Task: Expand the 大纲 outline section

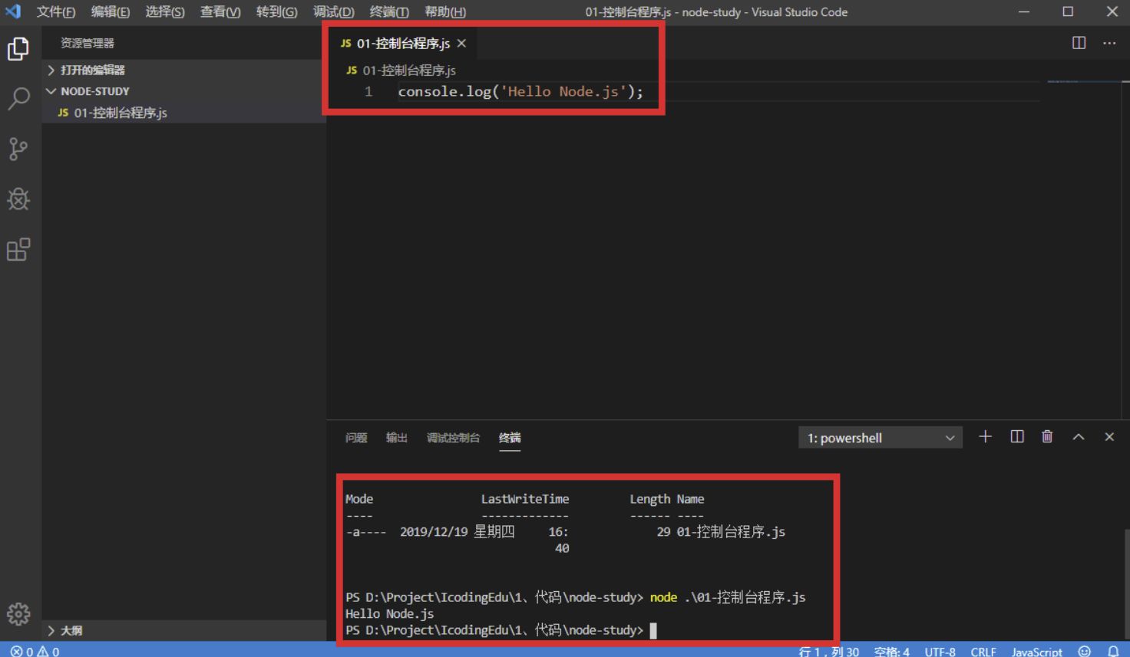Action: (184, 630)
